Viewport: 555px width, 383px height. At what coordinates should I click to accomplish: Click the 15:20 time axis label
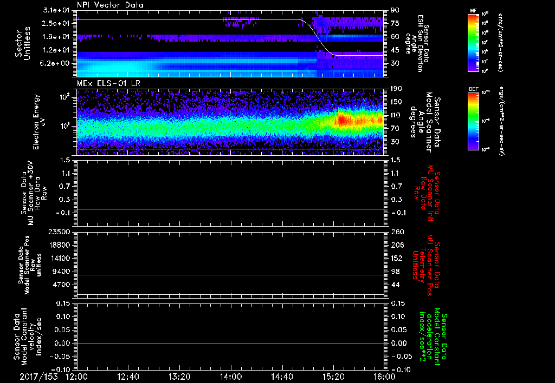(x=333, y=376)
